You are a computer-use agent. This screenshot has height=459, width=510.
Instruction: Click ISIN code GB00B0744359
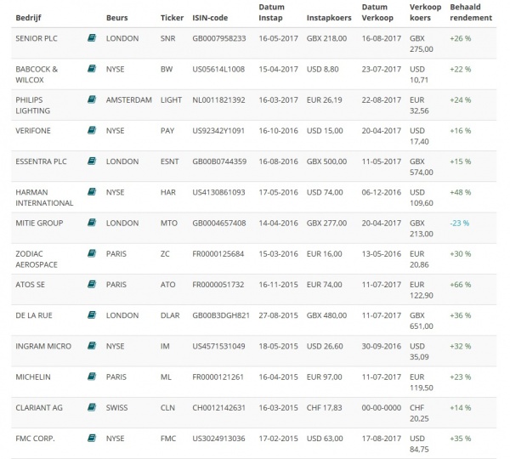[x=219, y=161]
